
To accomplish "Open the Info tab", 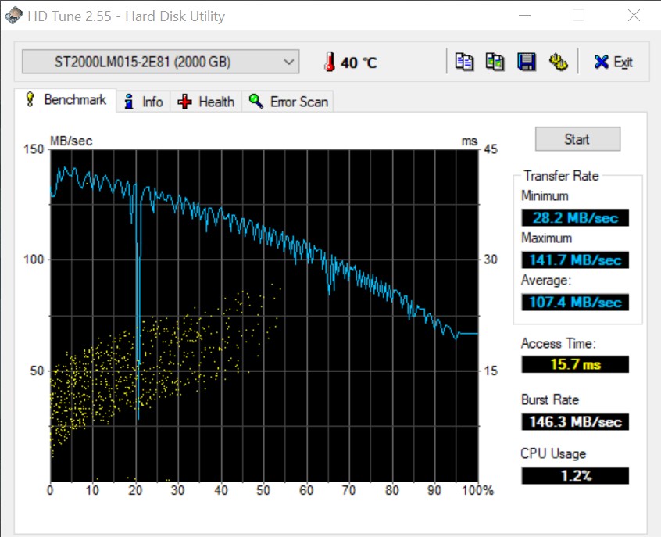I will pyautogui.click(x=144, y=102).
